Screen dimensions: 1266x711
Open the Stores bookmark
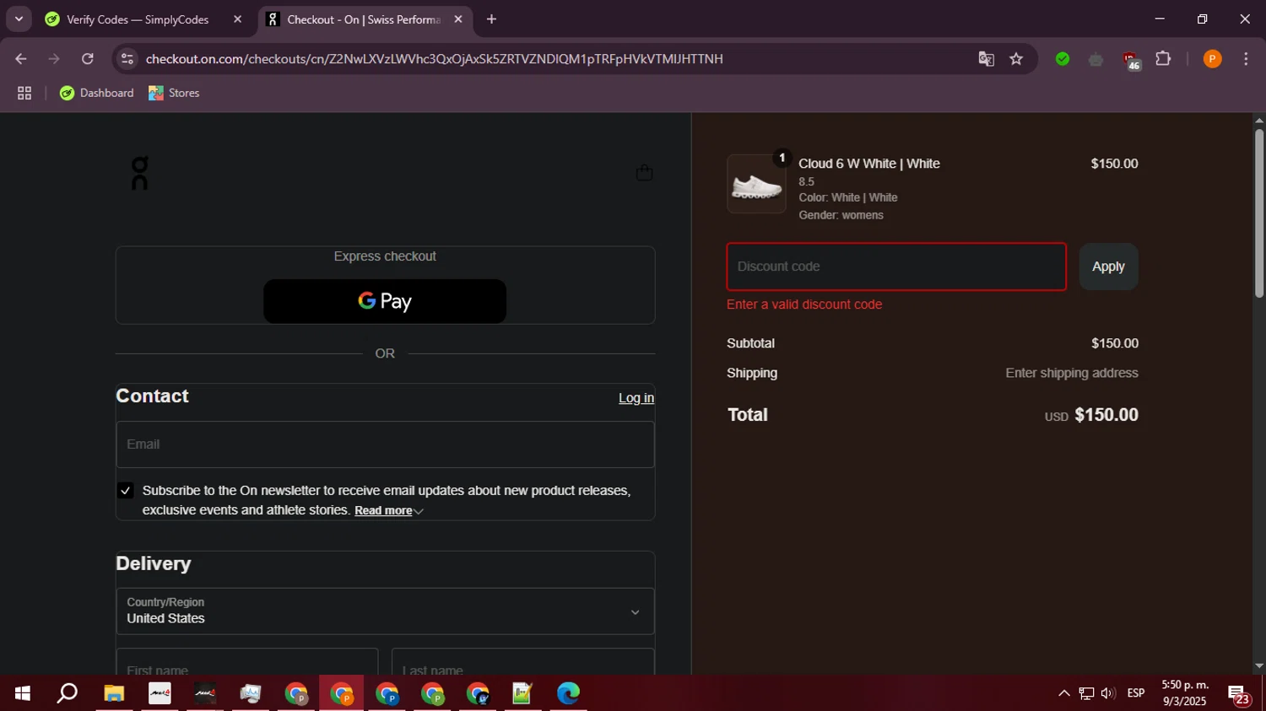174,94
